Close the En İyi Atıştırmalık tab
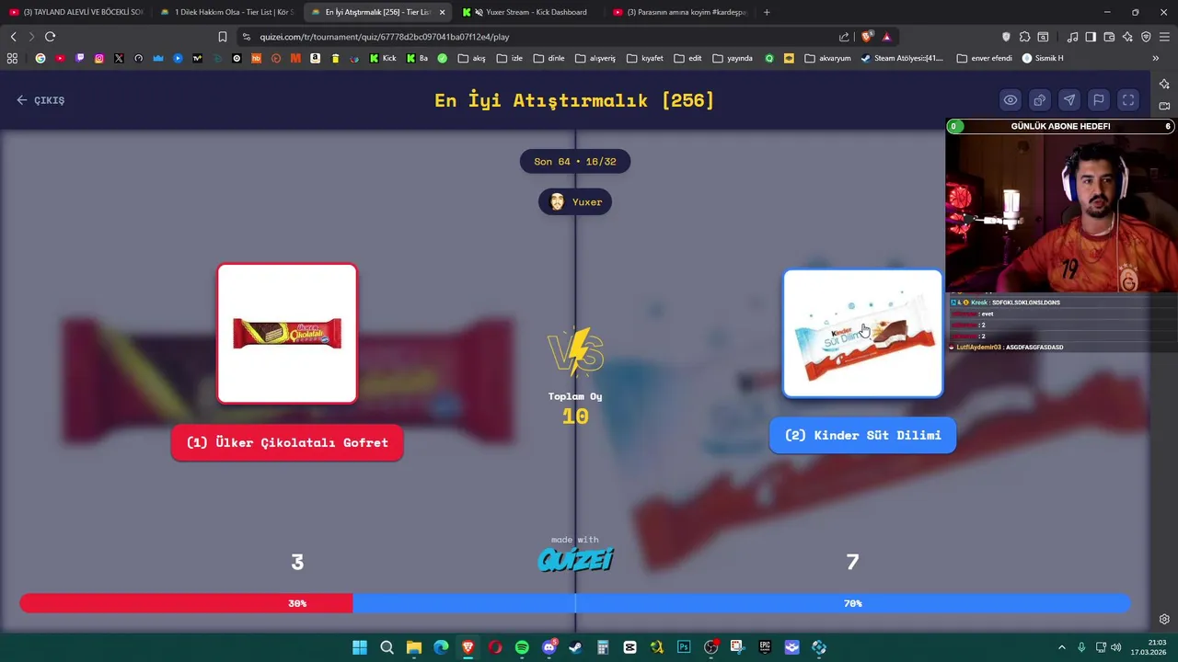This screenshot has height=662, width=1178. pyautogui.click(x=442, y=12)
